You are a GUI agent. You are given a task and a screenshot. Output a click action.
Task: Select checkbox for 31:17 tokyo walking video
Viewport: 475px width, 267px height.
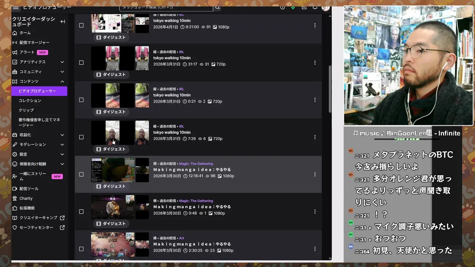coord(81,63)
